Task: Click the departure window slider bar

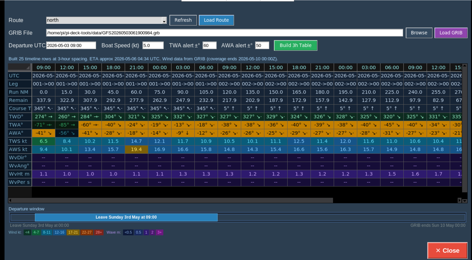Action: (x=126, y=217)
